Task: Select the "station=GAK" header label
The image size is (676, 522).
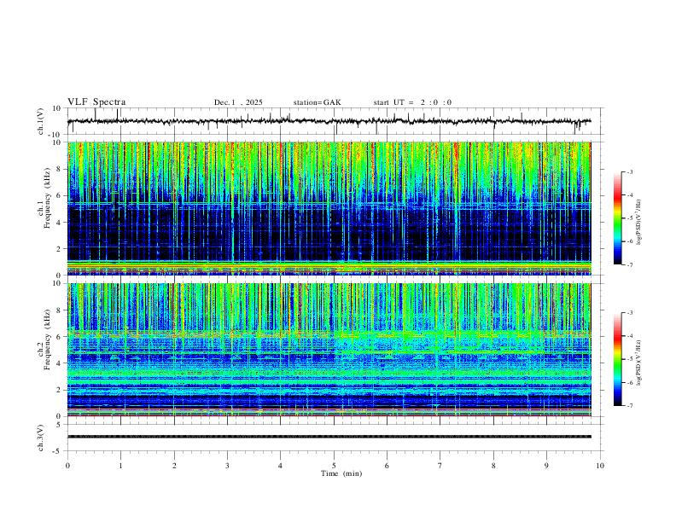Action: [317, 102]
